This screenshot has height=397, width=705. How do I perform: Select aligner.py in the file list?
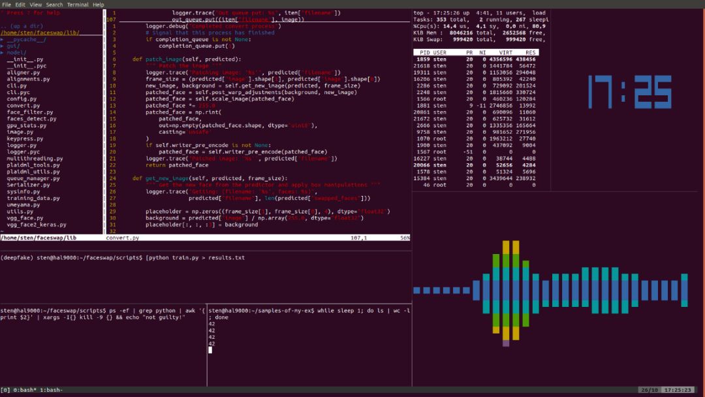23,72
